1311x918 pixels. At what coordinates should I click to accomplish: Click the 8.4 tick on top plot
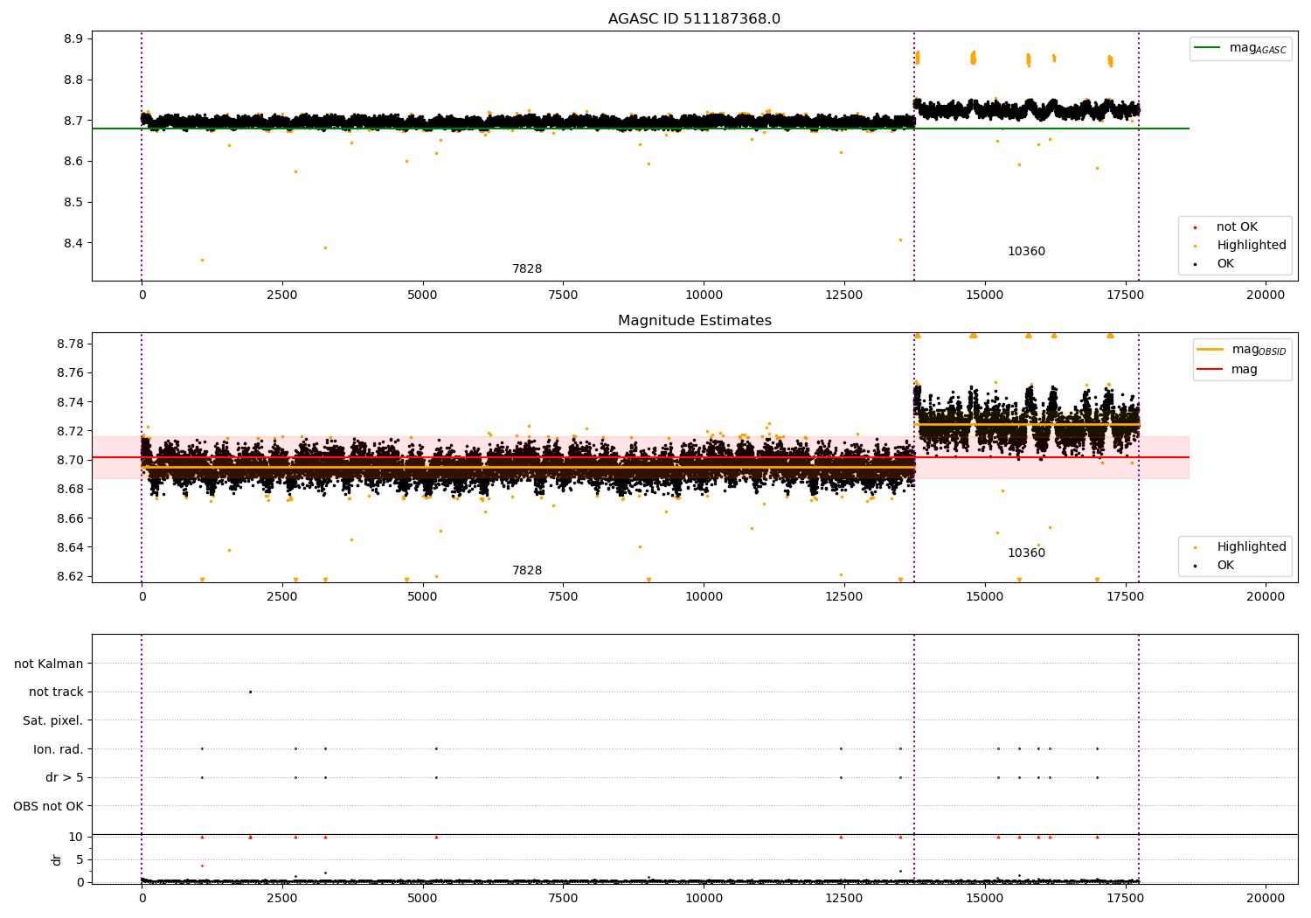(73, 244)
